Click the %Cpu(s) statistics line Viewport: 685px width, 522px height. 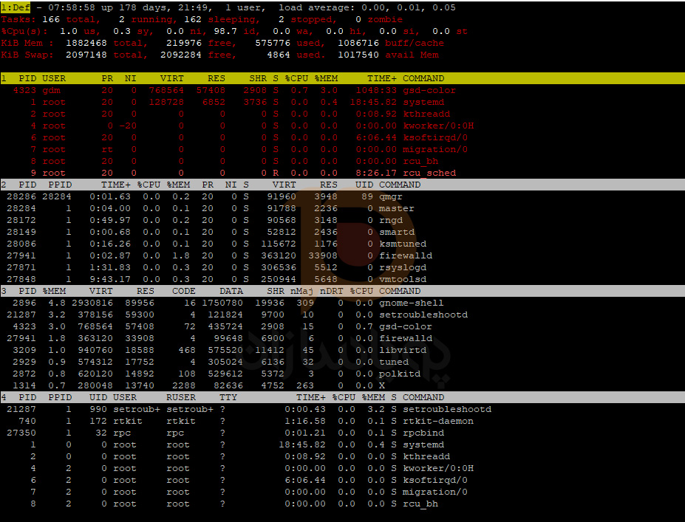pyautogui.click(x=234, y=31)
